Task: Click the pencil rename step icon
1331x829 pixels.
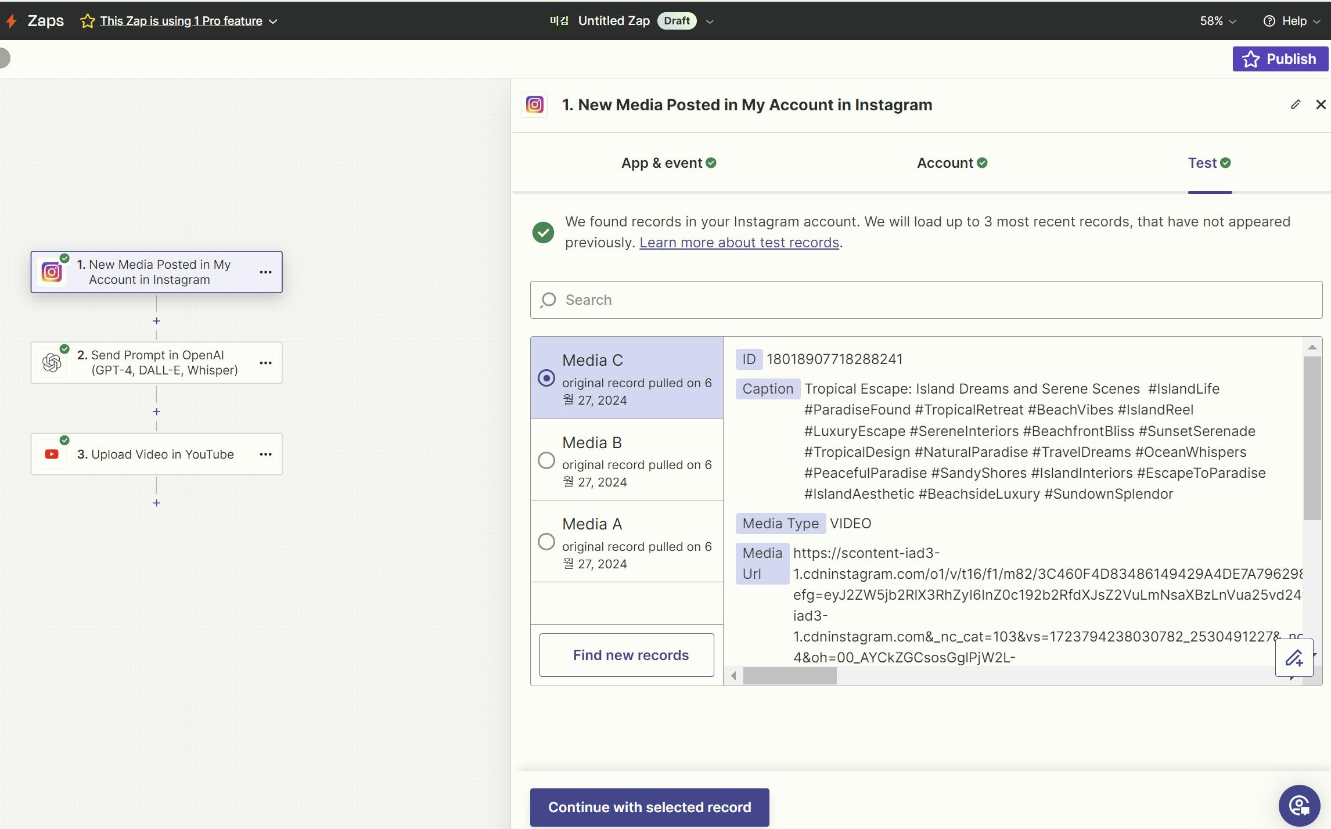Action: pyautogui.click(x=1296, y=104)
